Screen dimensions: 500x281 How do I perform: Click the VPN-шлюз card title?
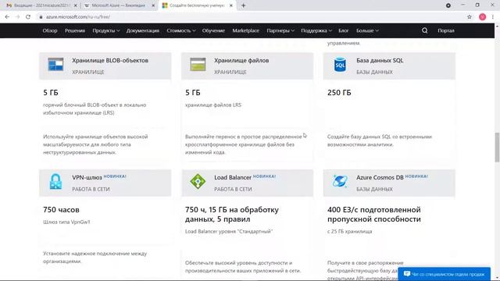(87, 177)
